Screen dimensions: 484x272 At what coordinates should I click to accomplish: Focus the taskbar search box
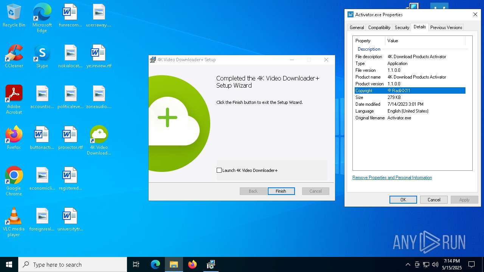[x=73, y=264]
